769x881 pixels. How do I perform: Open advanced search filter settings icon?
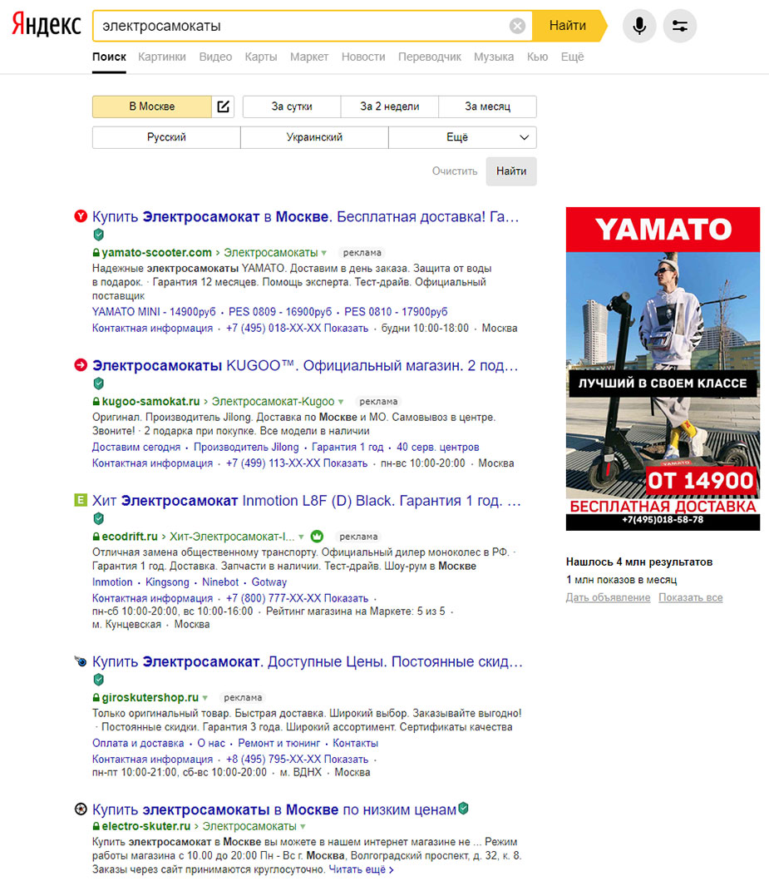pyautogui.click(x=680, y=26)
